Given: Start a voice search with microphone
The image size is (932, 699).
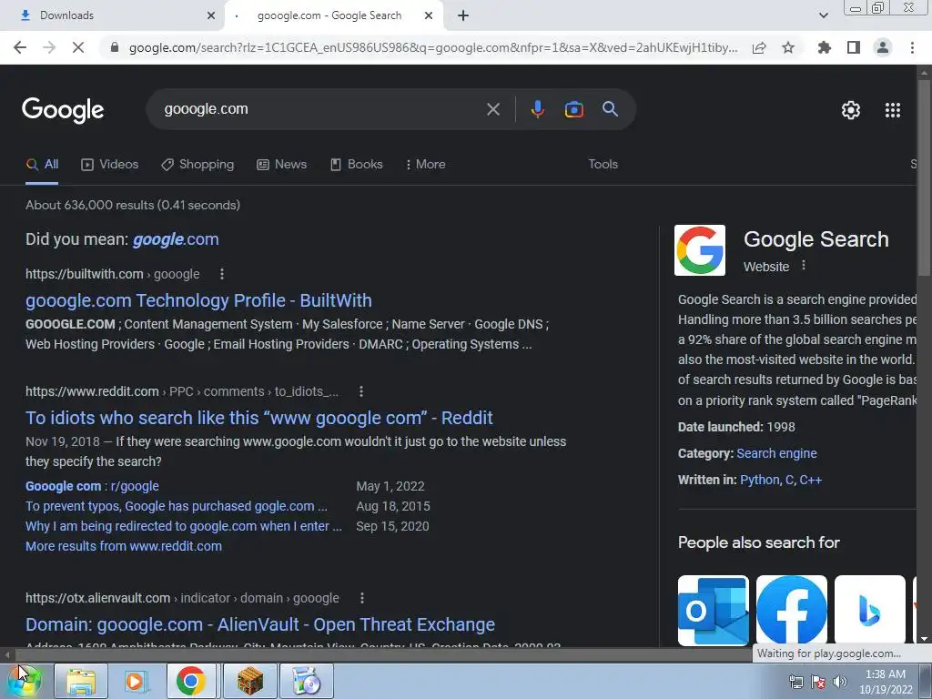Looking at the screenshot, I should (537, 109).
